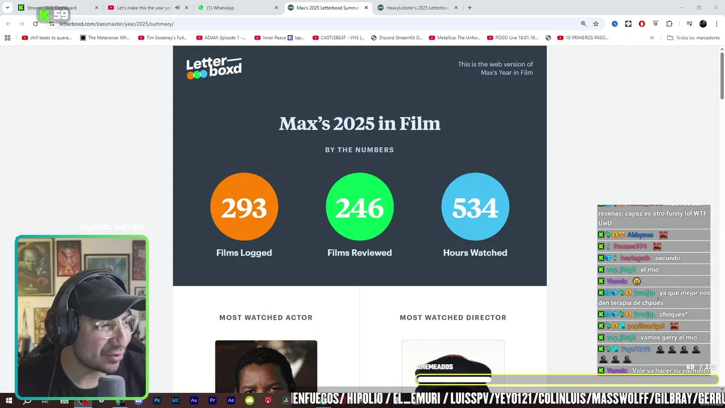725x408 pixels.
Task: Click the 'MOST WATCHED ACTOR' heading
Action: click(266, 317)
